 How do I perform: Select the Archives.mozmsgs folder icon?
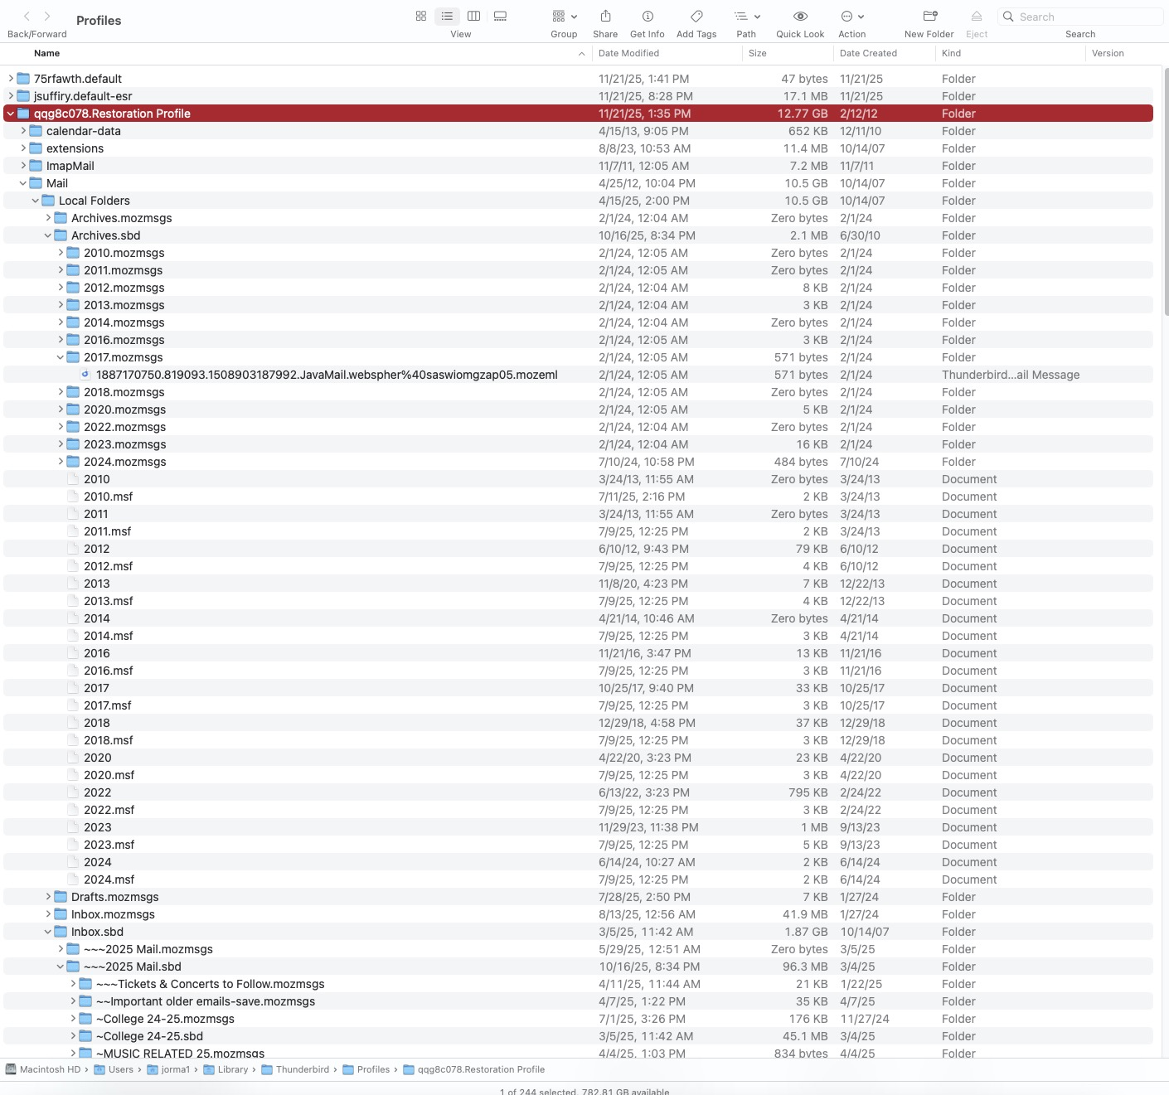(61, 218)
